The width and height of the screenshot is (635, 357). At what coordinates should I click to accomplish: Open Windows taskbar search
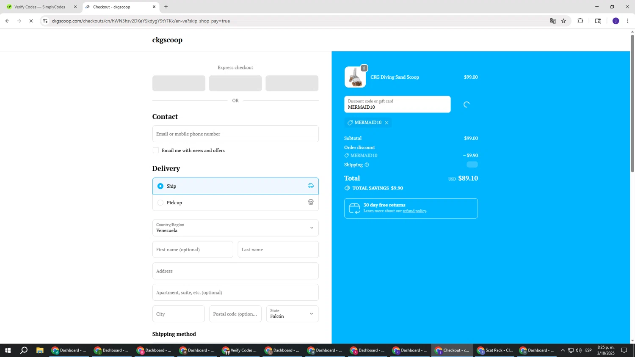pyautogui.click(x=24, y=350)
